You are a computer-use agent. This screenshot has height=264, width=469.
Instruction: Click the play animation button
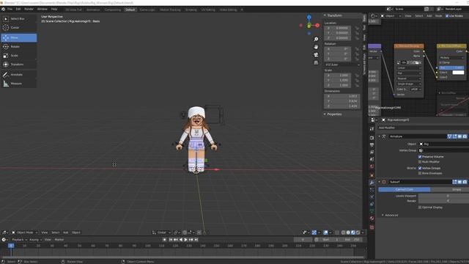coord(185,240)
